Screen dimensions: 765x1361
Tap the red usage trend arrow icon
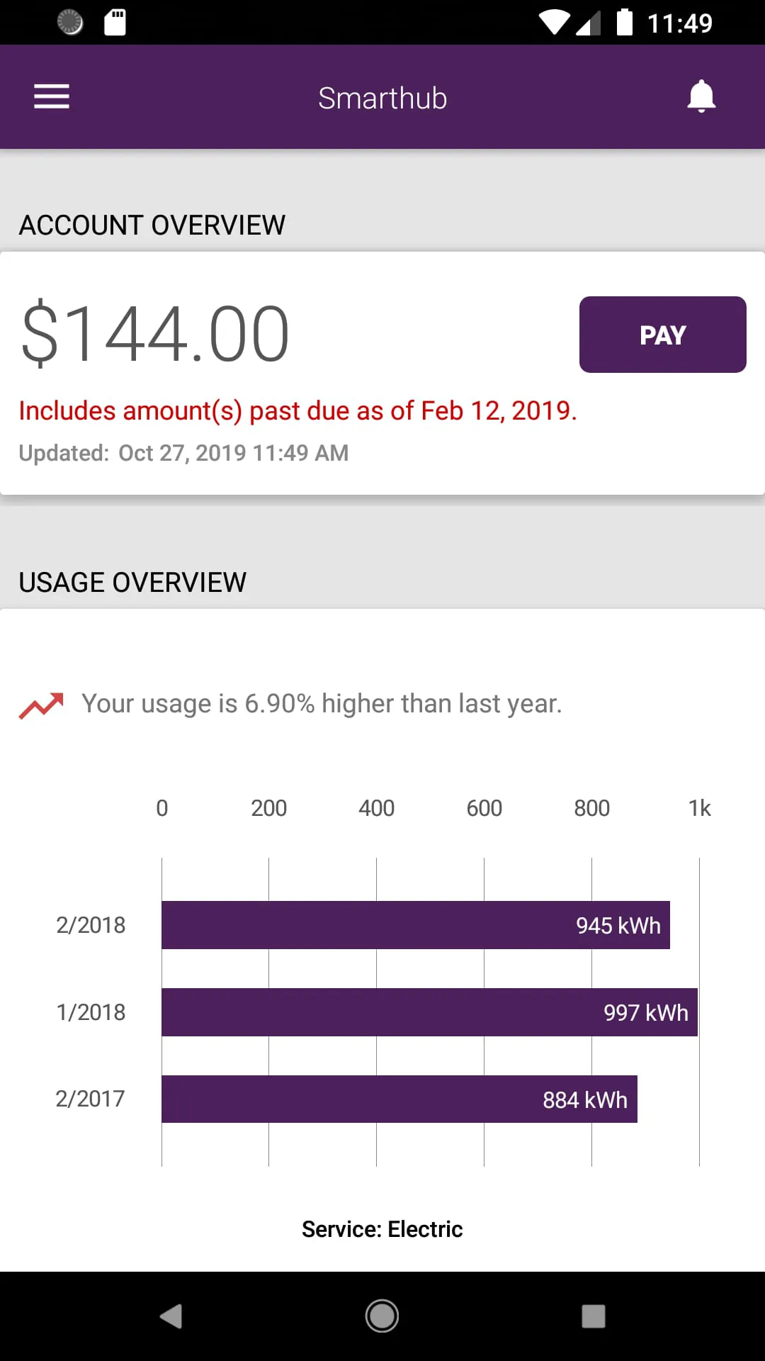(41, 705)
